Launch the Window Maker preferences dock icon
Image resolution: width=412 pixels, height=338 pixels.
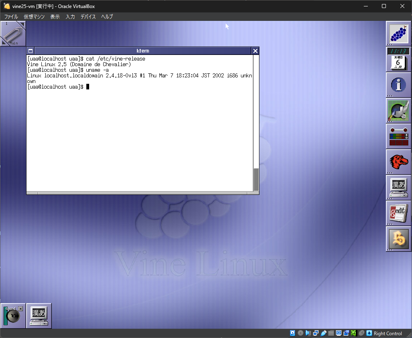point(398,110)
